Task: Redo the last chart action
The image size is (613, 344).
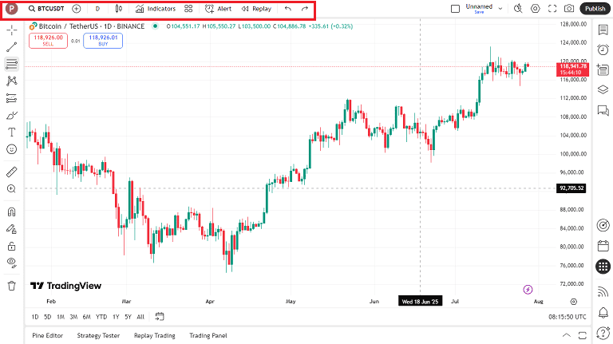Action: [305, 9]
